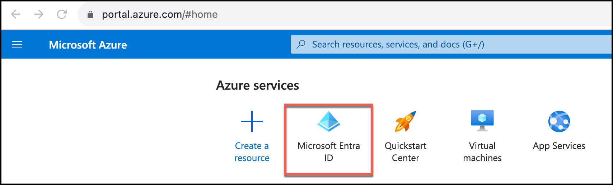Open the Virtual machines monitor icon

[x=482, y=121]
